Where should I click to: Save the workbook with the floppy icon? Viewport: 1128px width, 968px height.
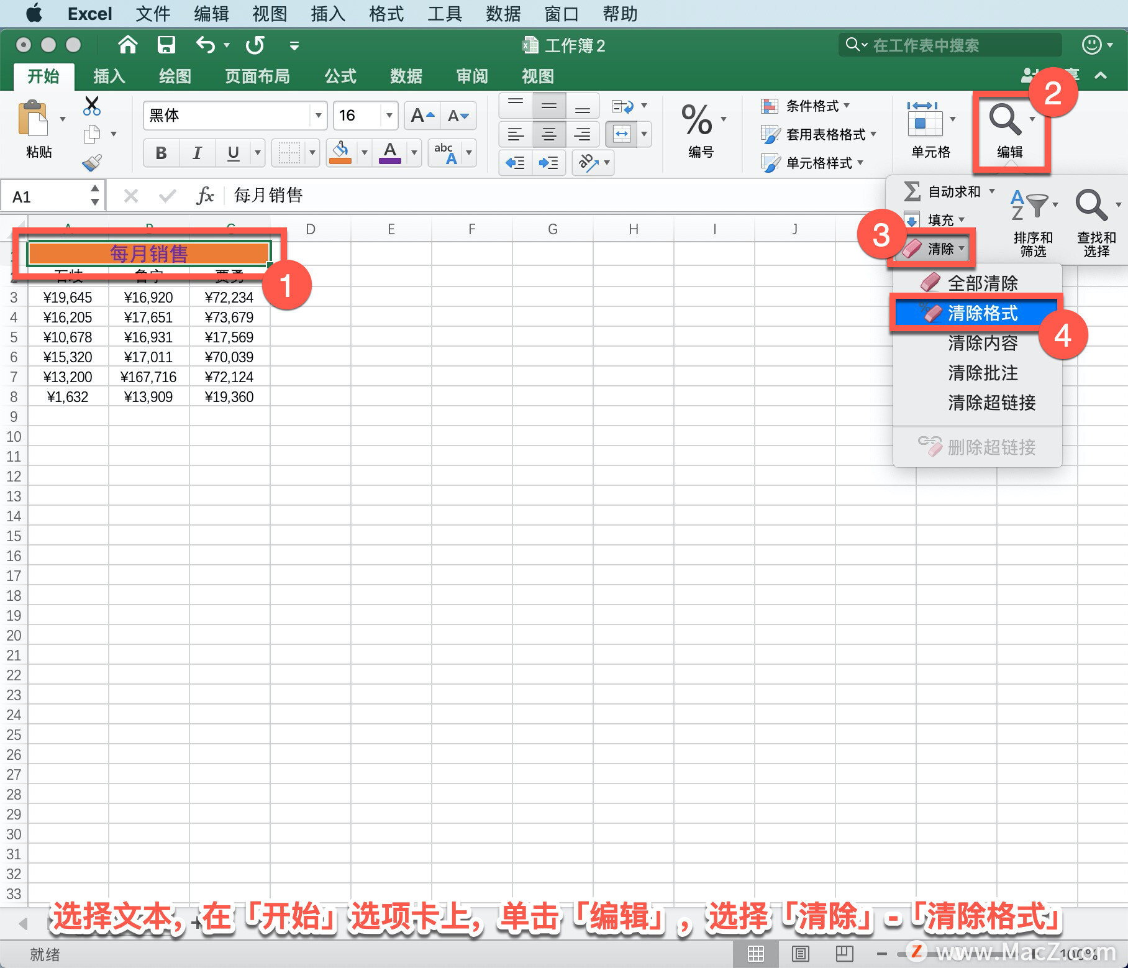166,45
